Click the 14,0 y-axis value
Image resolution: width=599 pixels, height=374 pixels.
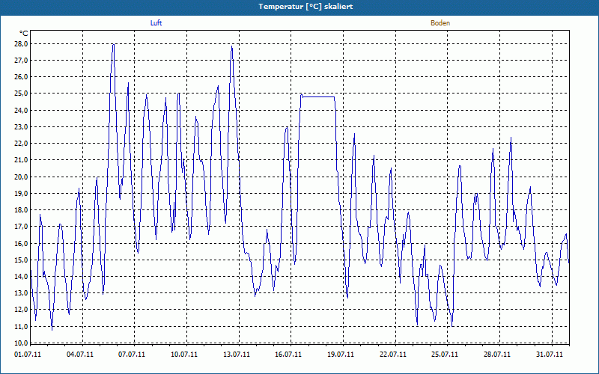tap(21, 276)
